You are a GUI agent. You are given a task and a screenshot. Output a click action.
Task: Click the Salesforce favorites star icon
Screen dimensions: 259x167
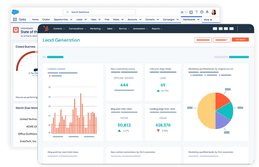(x=182, y=12)
